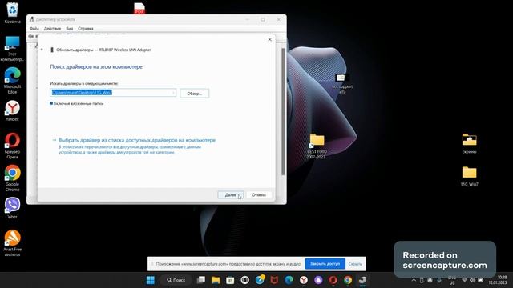Open the Recycle Bin desktop icon
The image size is (513, 288).
(13, 13)
